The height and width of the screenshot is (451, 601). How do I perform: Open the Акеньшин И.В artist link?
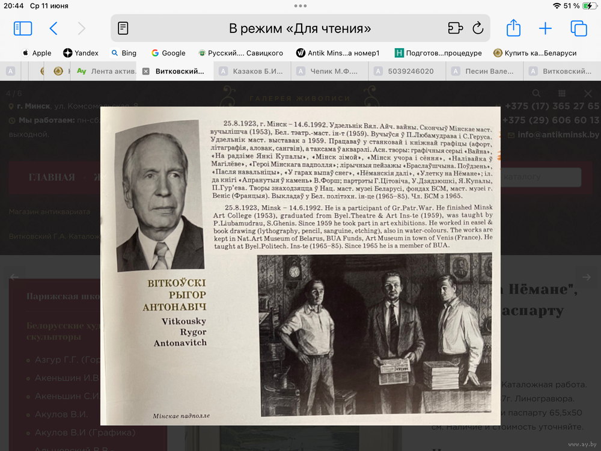click(67, 378)
